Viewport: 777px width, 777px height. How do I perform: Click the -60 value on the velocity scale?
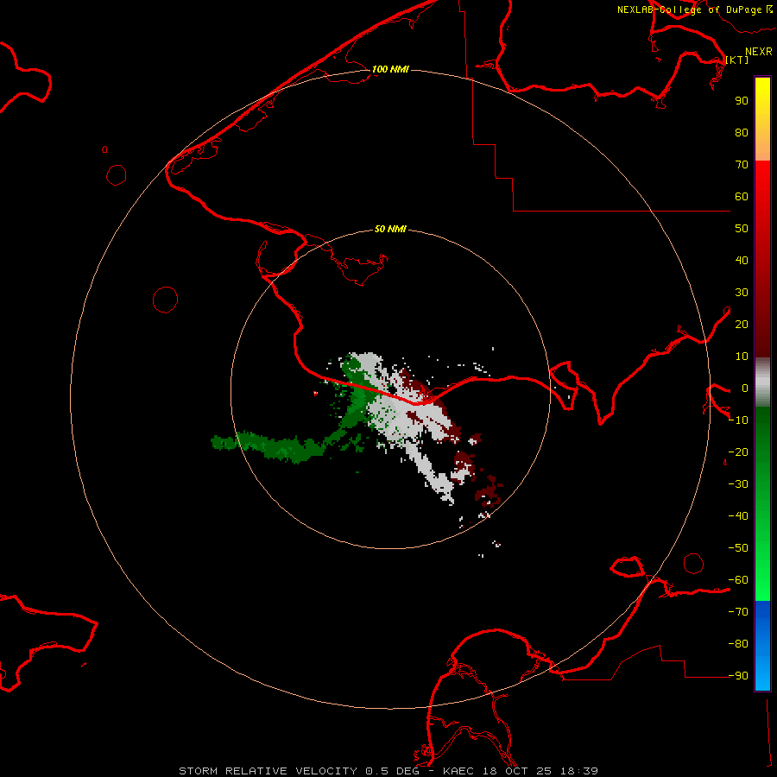pos(738,580)
